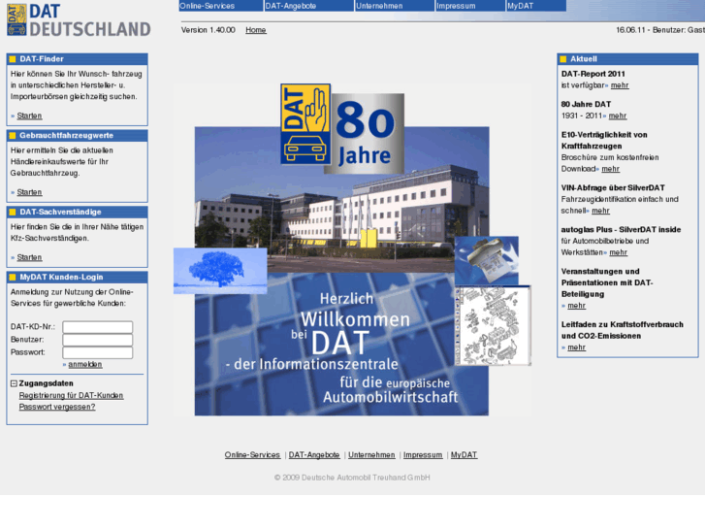Focus the Passwort input field
Viewport: 705px width, 529px height.
[98, 352]
